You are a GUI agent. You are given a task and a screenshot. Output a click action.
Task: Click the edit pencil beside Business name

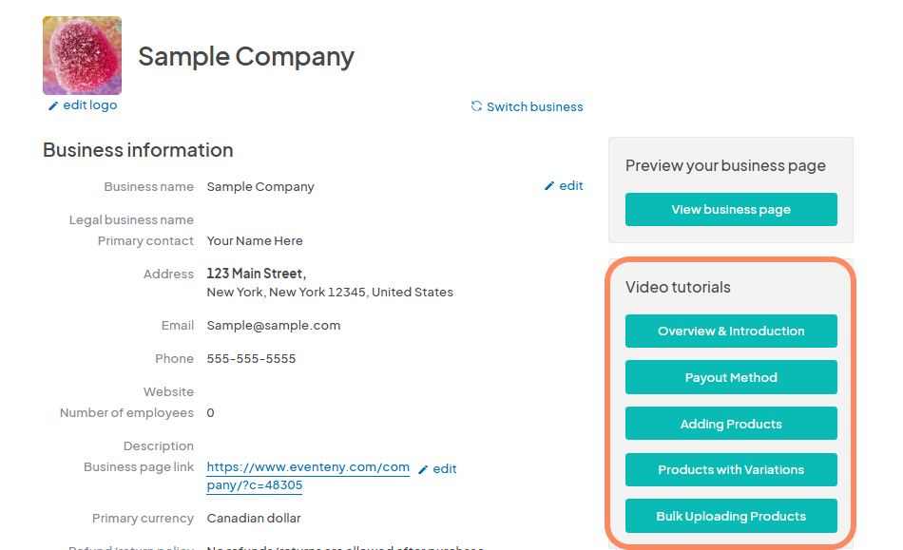(x=549, y=185)
